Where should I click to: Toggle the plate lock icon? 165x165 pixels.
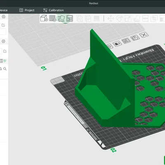pyautogui.click(x=117, y=44)
